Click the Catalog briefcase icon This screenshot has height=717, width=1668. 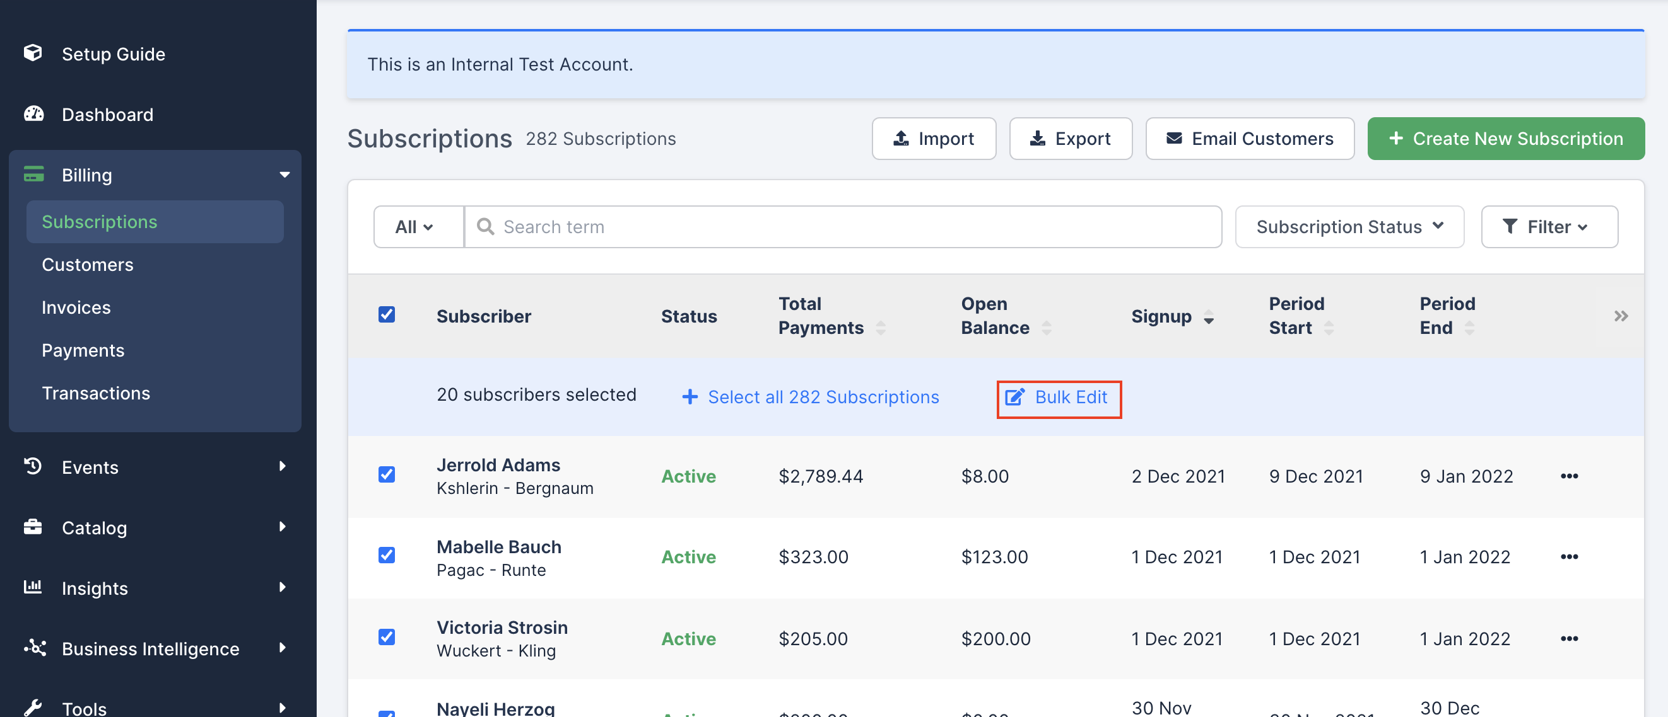33,527
